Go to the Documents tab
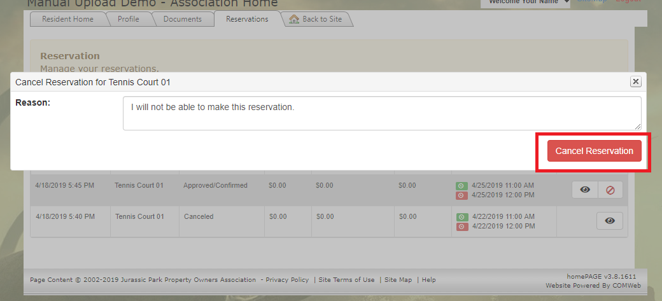662x301 pixels. pos(183,19)
